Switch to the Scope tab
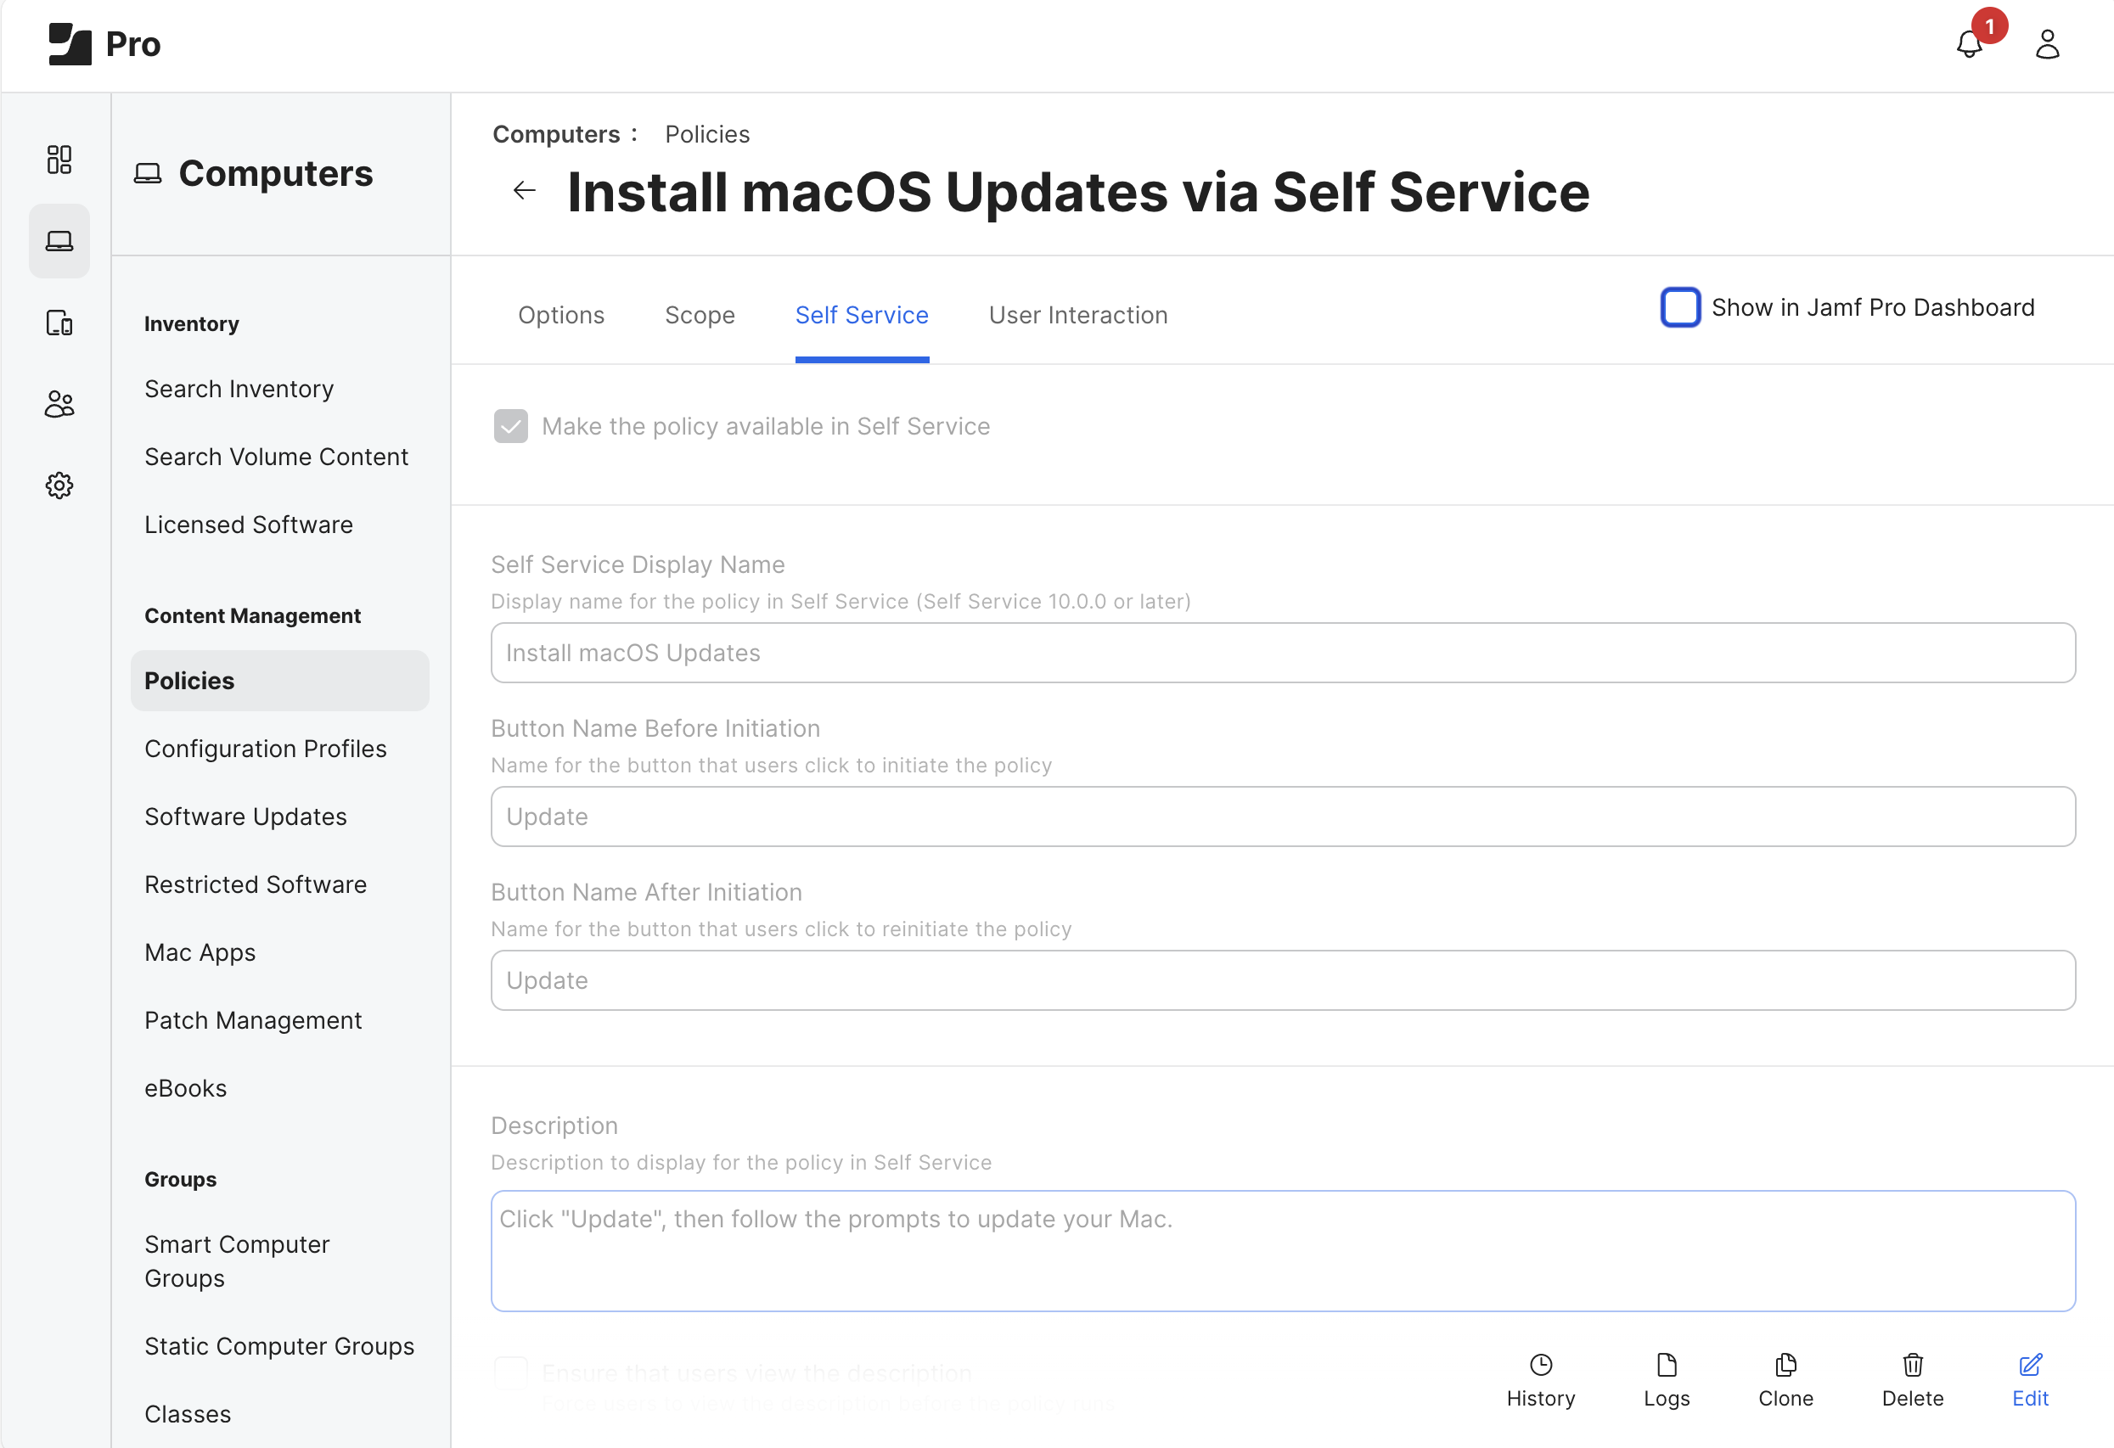This screenshot has width=2114, height=1448. click(x=699, y=315)
